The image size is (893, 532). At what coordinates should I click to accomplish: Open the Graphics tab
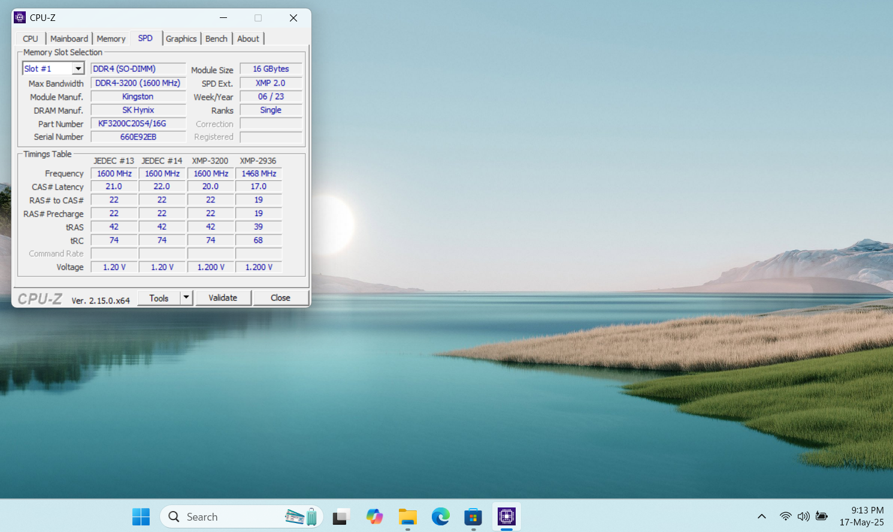181,39
